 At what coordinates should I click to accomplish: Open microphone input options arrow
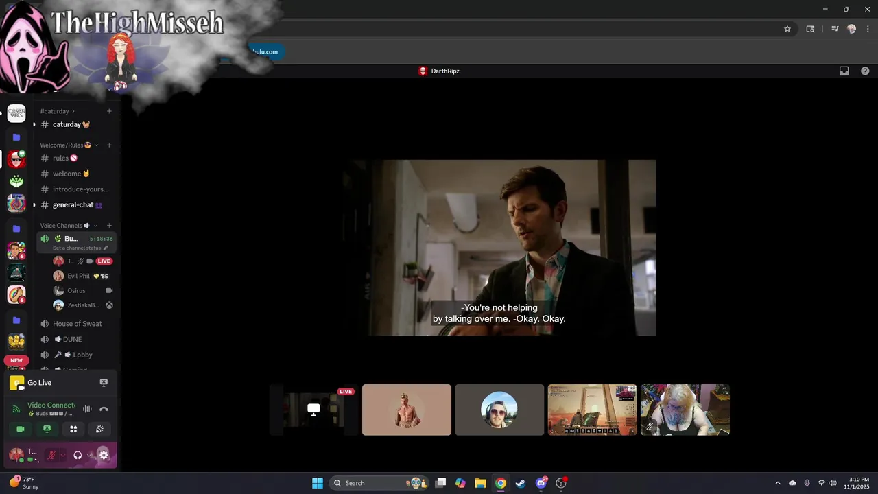(x=62, y=455)
